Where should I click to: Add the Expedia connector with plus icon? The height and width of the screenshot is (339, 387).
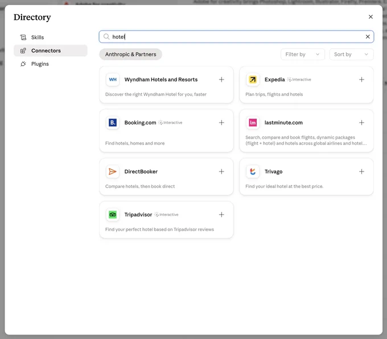pyautogui.click(x=361, y=79)
